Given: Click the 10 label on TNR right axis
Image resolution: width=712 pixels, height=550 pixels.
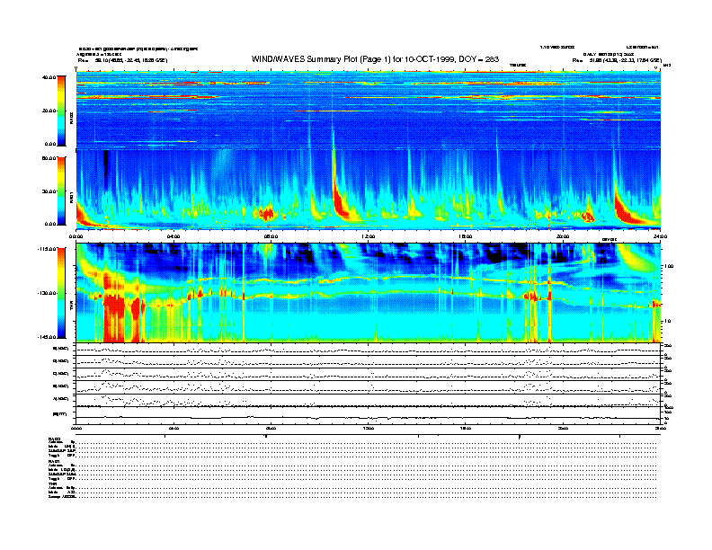Looking at the screenshot, I should click(x=667, y=321).
